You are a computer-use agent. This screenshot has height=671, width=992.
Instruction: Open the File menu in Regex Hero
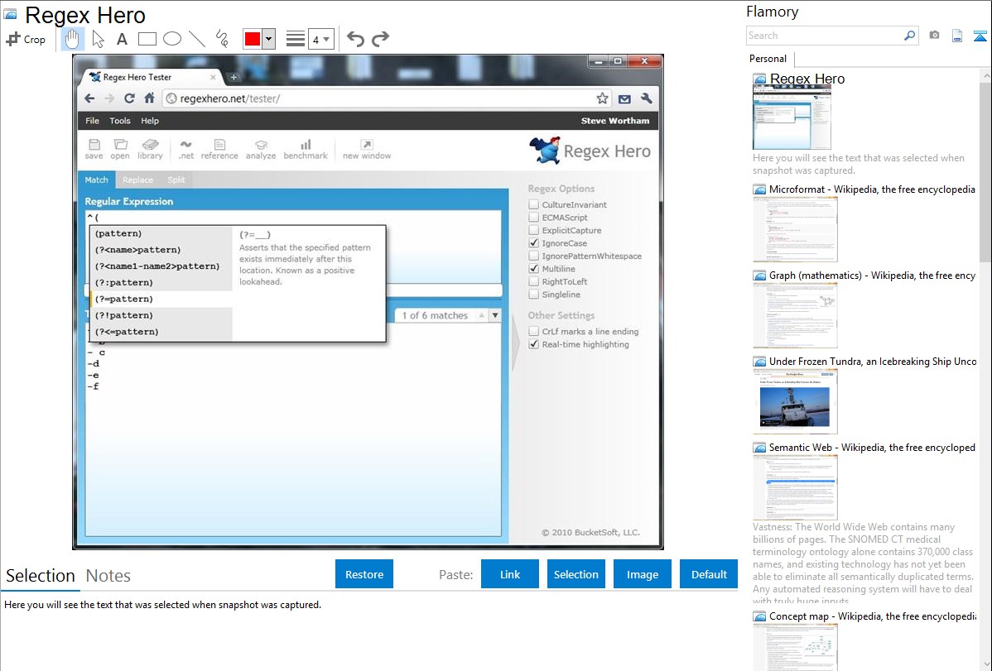tap(93, 121)
